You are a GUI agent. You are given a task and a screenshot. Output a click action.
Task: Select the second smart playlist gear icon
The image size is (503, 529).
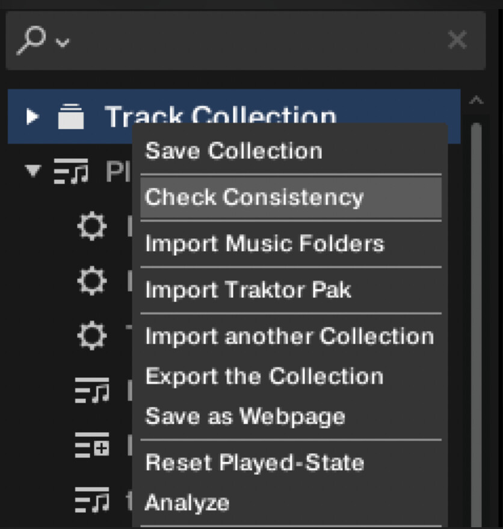pos(91,281)
